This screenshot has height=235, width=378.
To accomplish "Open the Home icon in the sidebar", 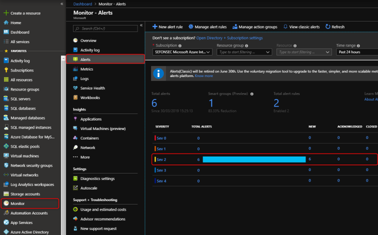I will click(6, 22).
